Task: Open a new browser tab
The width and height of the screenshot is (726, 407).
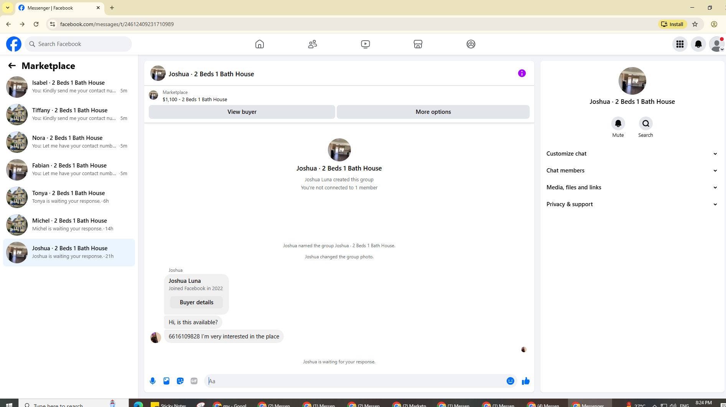Action: coord(112,8)
